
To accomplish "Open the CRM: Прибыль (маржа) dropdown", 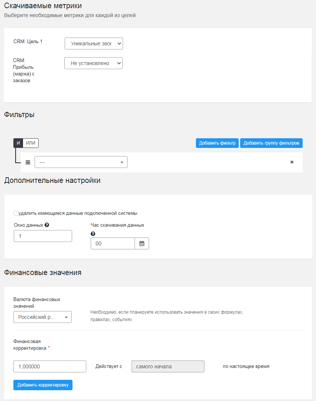I will coord(93,63).
